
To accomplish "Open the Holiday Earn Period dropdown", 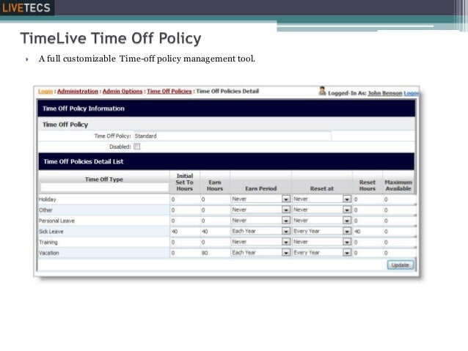I will (286, 199).
